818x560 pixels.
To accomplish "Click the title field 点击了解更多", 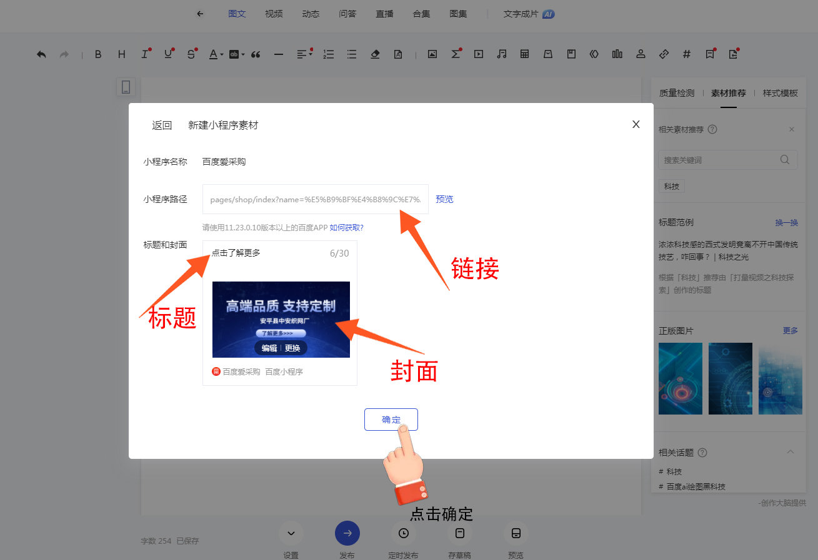I will tap(236, 253).
